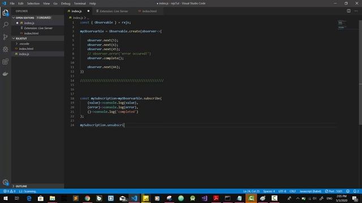362x203 pixels.
Task: Open Sublime Text from the taskbar
Action: point(76,198)
